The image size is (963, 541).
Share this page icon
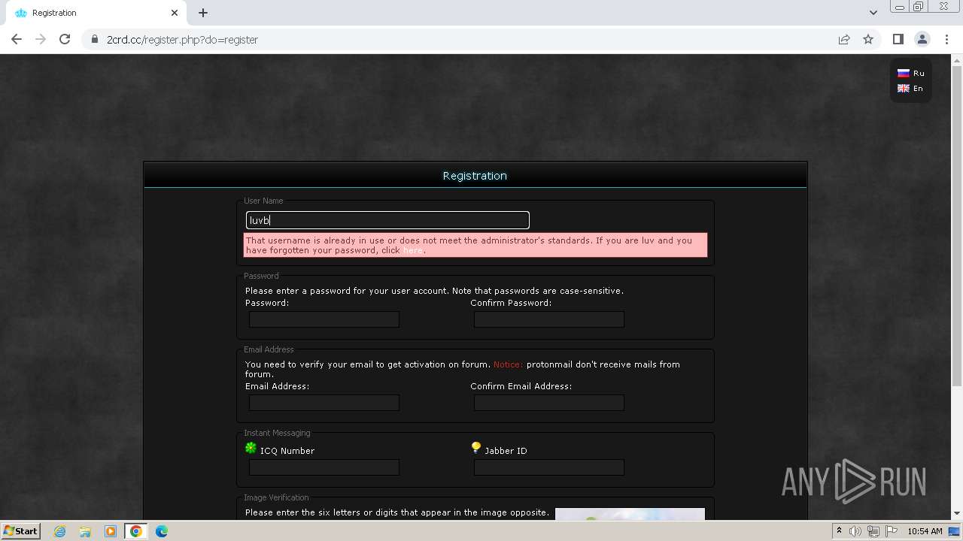[844, 39]
